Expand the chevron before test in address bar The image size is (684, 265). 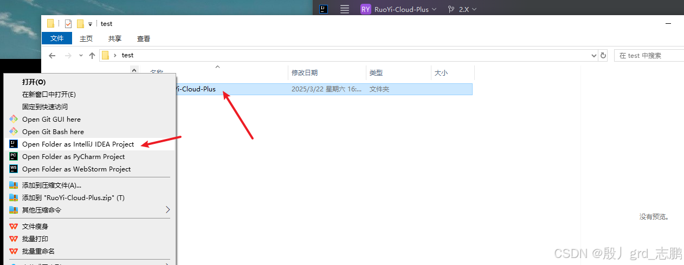115,55
